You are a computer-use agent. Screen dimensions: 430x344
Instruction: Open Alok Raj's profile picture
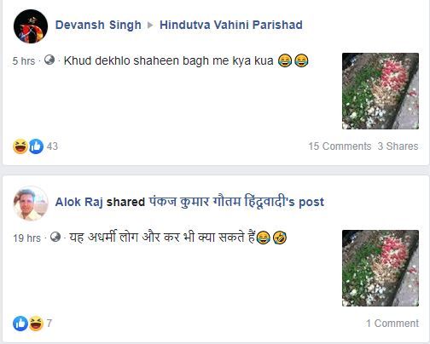pyautogui.click(x=31, y=204)
